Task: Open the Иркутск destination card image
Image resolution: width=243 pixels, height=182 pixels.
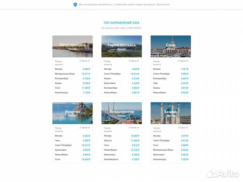Action: tap(72, 113)
